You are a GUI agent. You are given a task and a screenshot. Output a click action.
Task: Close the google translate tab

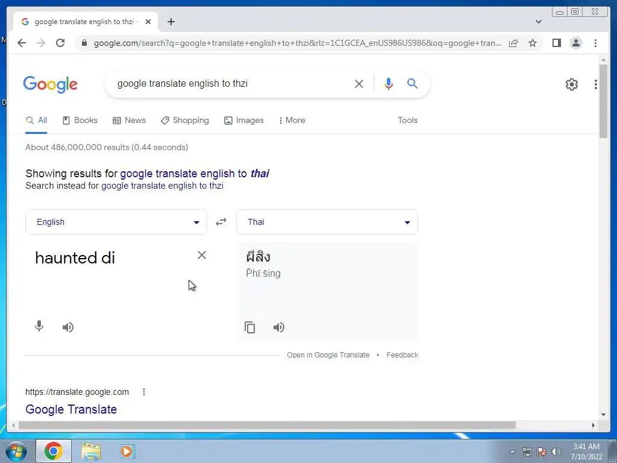(148, 22)
